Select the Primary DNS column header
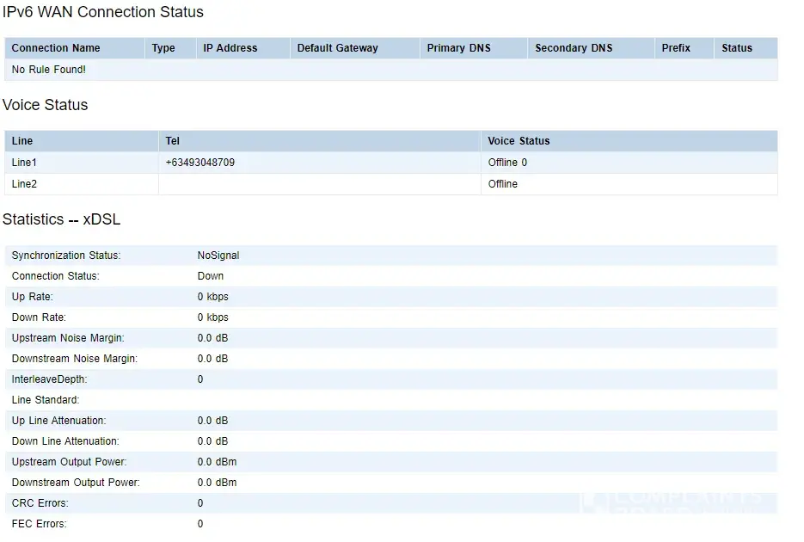Image resolution: width=804 pixels, height=542 pixels. (458, 48)
